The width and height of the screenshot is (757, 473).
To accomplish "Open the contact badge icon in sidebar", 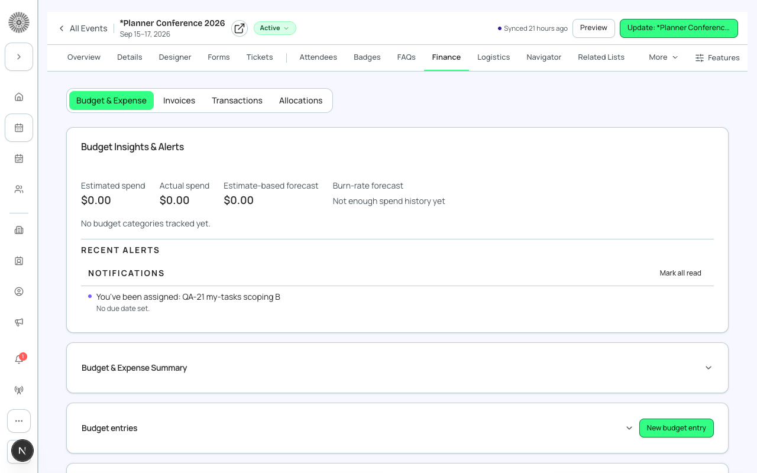I will point(19,261).
